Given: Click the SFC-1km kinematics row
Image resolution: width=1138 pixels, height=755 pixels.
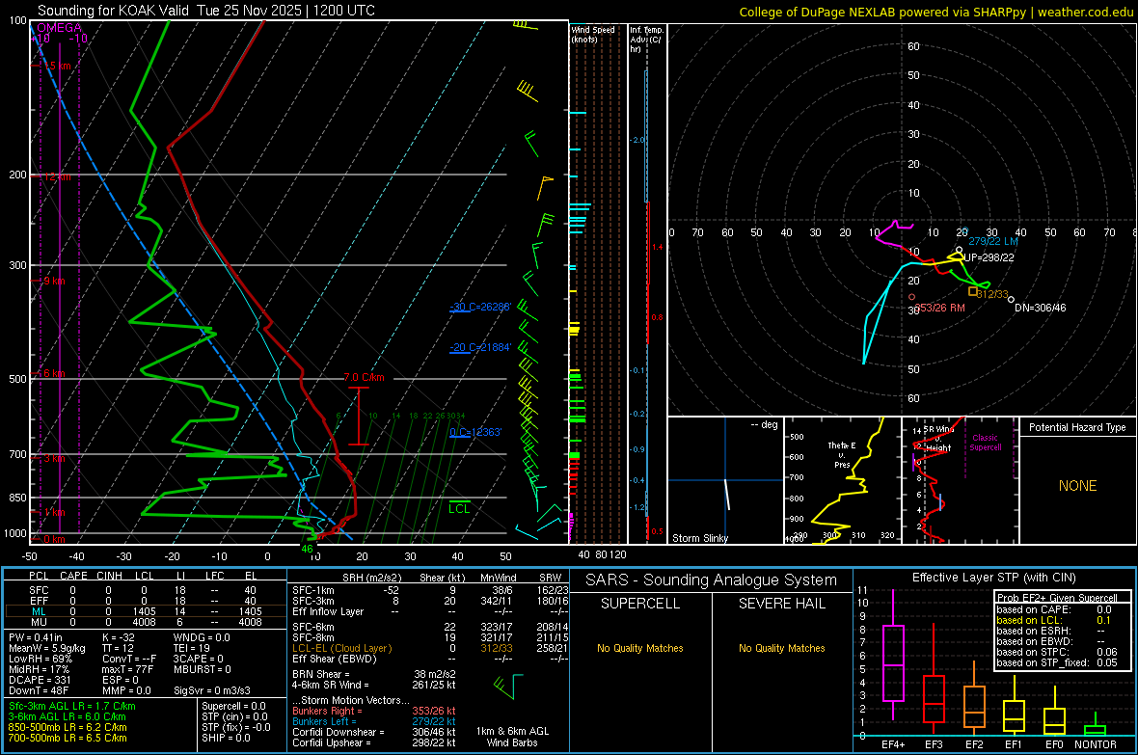Looking at the screenshot, I should pos(430,590).
